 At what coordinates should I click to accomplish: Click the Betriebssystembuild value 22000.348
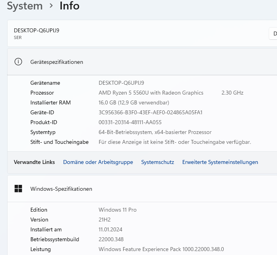tap(112, 239)
